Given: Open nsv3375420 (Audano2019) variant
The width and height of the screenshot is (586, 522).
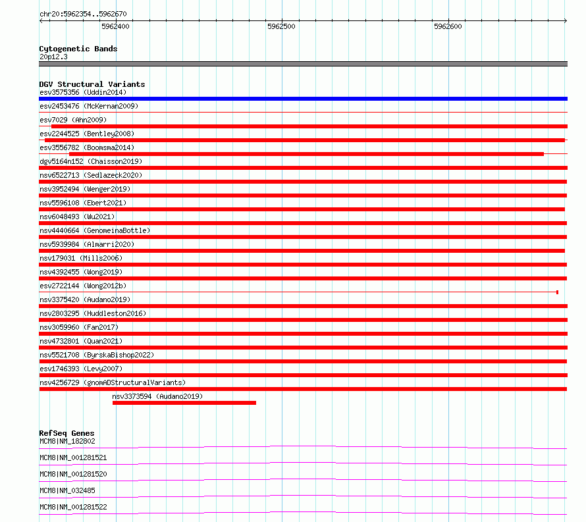Looking at the screenshot, I should [85, 300].
